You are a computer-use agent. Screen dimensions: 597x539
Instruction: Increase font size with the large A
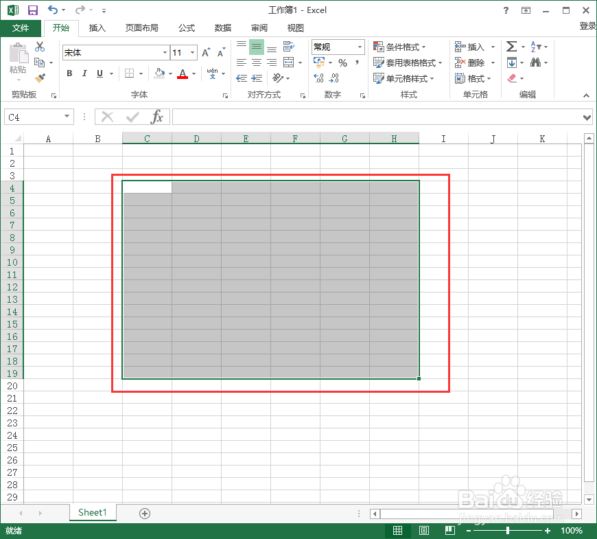coord(206,53)
